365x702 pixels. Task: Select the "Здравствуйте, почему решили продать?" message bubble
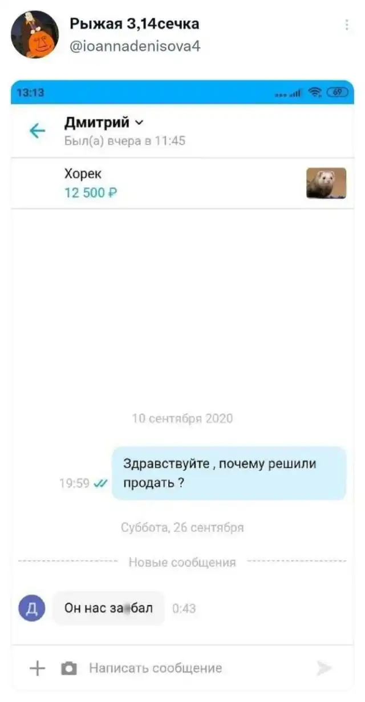click(229, 473)
